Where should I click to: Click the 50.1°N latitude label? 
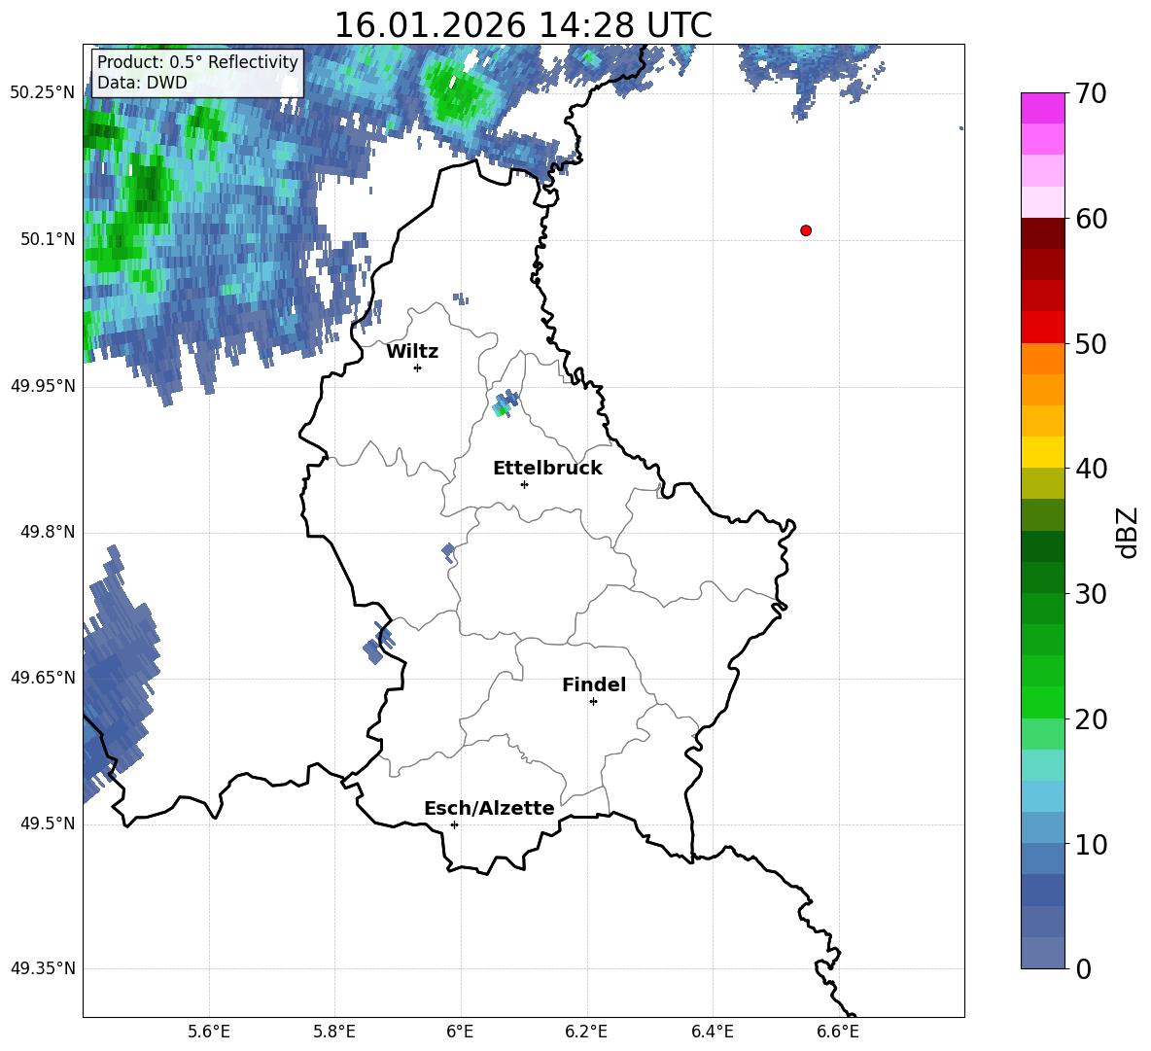(x=48, y=239)
